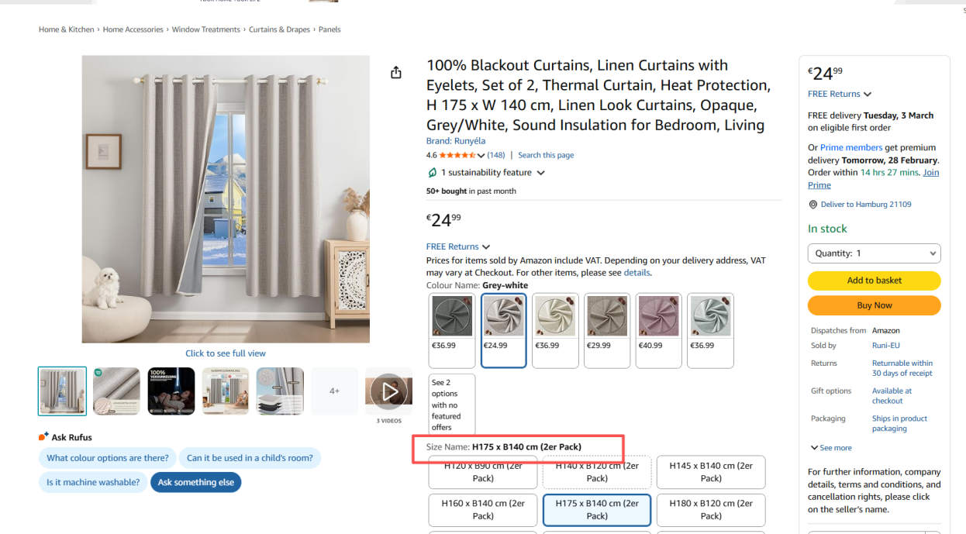Open the star rating popover chevron
The height and width of the screenshot is (534, 966).
[x=481, y=156]
